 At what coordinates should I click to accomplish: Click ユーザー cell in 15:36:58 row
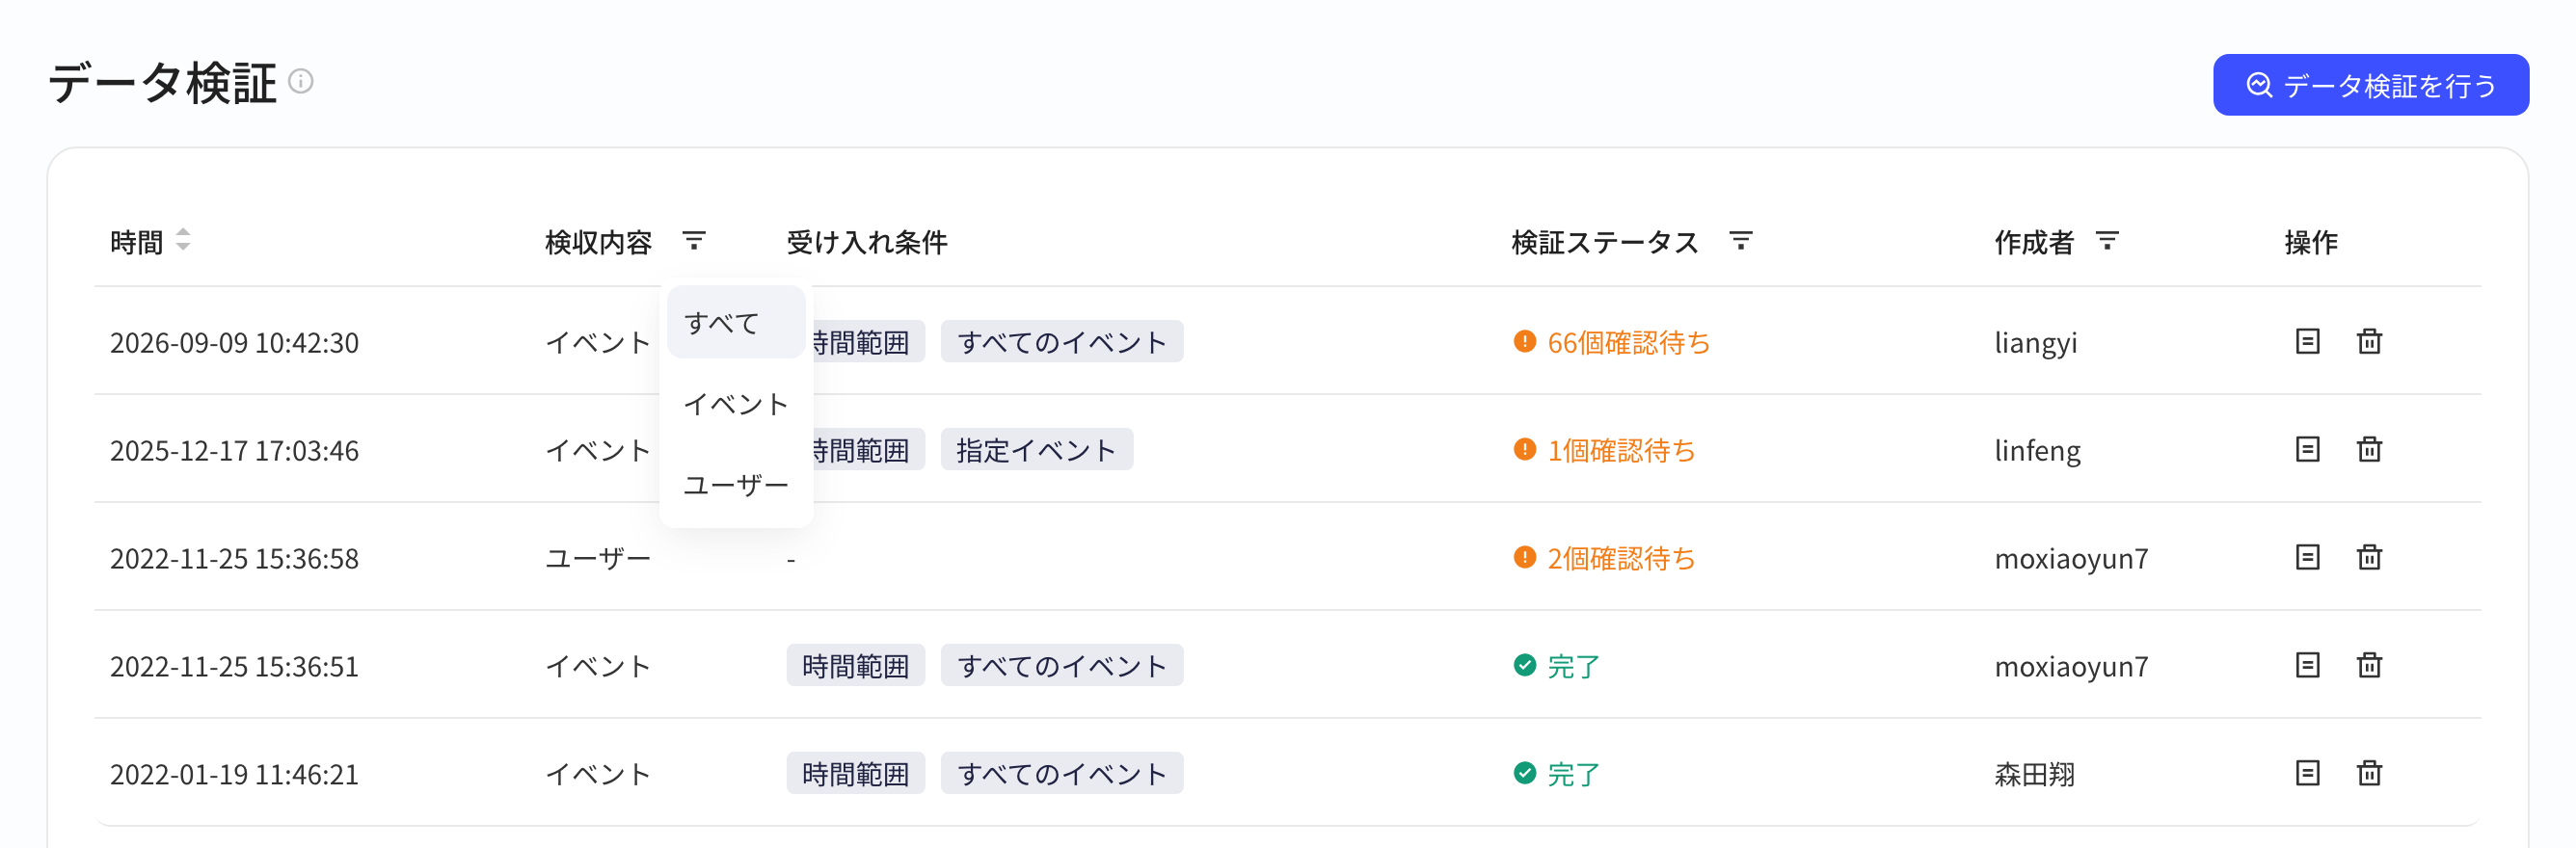tap(598, 559)
